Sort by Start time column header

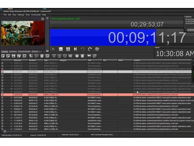(x=21, y=60)
